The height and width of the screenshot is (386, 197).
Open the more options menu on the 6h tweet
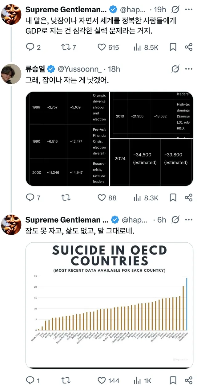click(x=189, y=220)
